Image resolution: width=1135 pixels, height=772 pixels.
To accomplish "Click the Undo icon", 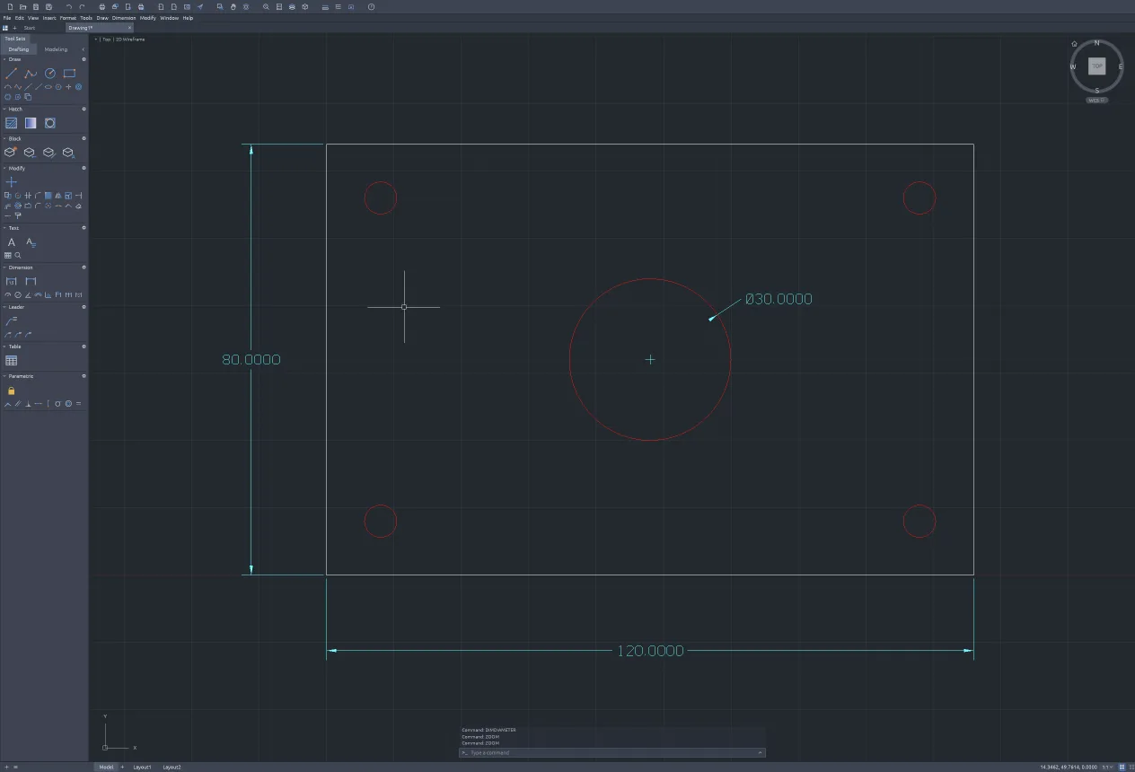I will click(69, 6).
